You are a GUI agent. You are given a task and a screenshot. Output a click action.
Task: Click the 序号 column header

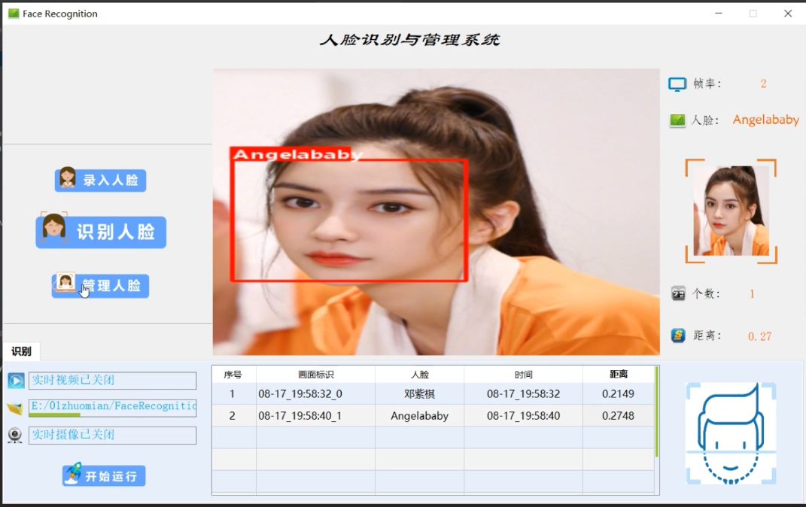coord(233,375)
